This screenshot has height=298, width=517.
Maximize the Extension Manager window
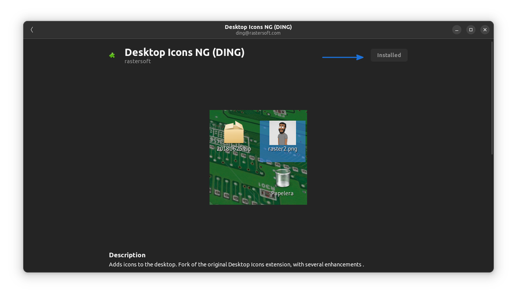click(470, 29)
